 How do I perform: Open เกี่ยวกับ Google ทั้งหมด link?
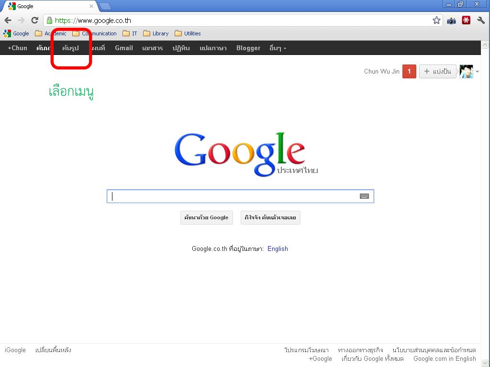coord(372,359)
